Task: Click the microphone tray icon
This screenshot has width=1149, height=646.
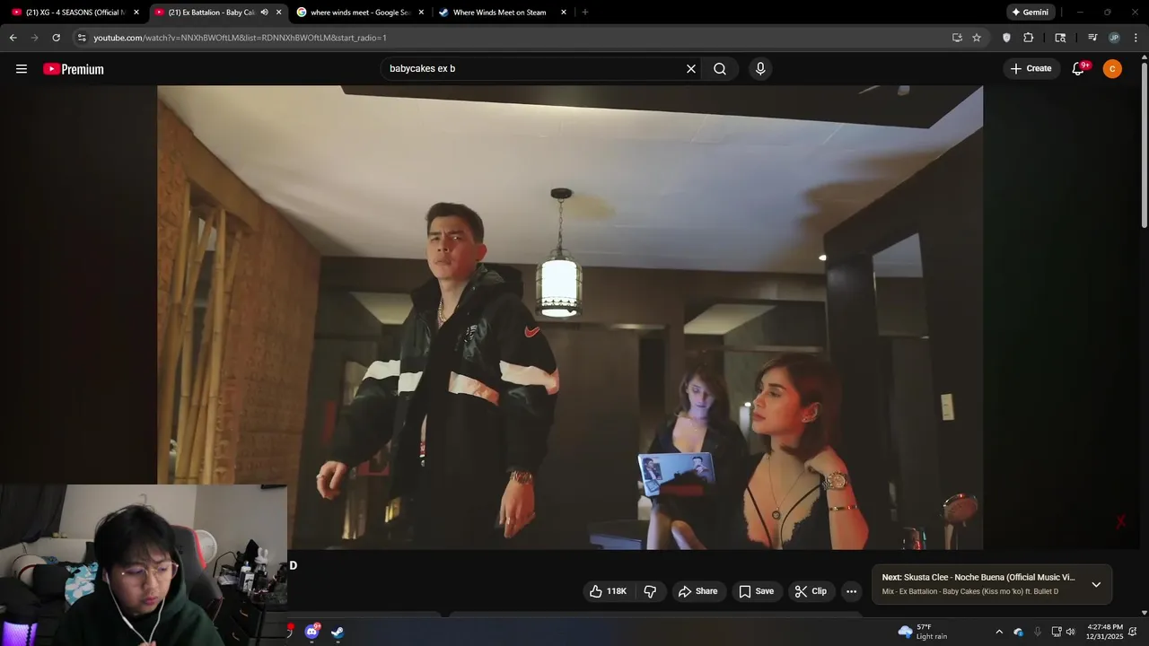Action: tap(1038, 632)
